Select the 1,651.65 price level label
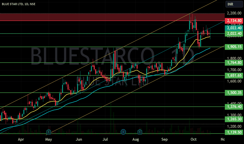Screen dimensions: 244x144 (x=234, y=75)
